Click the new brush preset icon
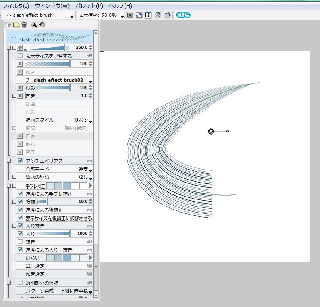 point(8,25)
